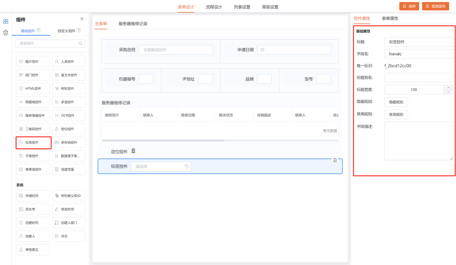Click the 保存 button
Image resolution: width=456 pixels, height=265 pixels.
(409, 6)
